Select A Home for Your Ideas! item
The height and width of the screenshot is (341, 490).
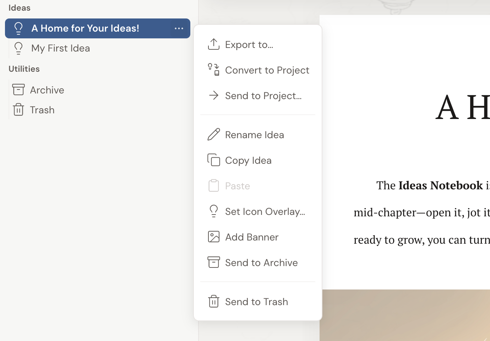coord(98,28)
